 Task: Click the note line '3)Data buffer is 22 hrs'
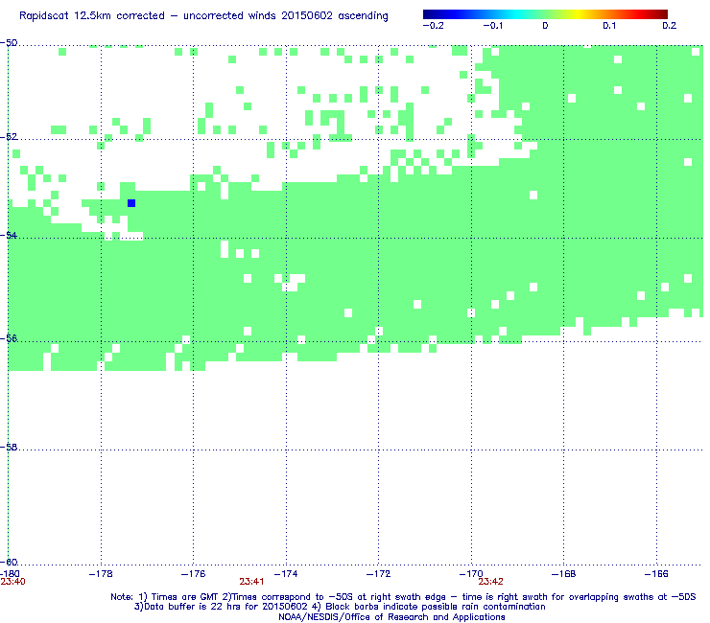pos(340,607)
